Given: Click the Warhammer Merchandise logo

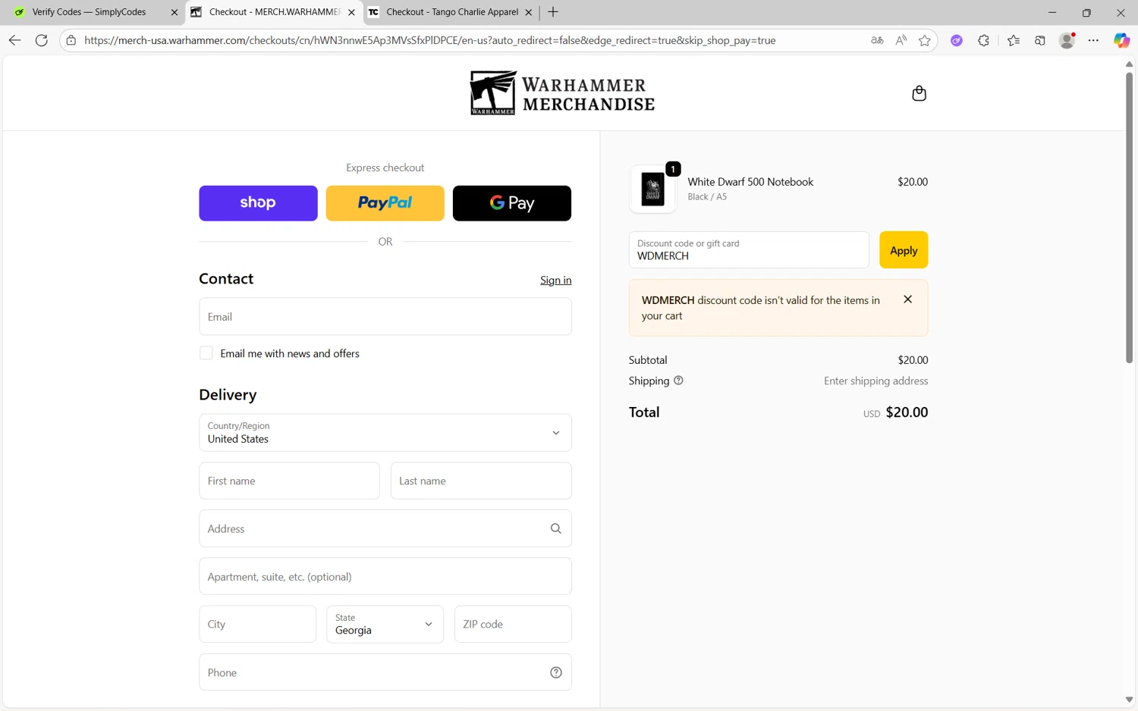Looking at the screenshot, I should pyautogui.click(x=562, y=93).
